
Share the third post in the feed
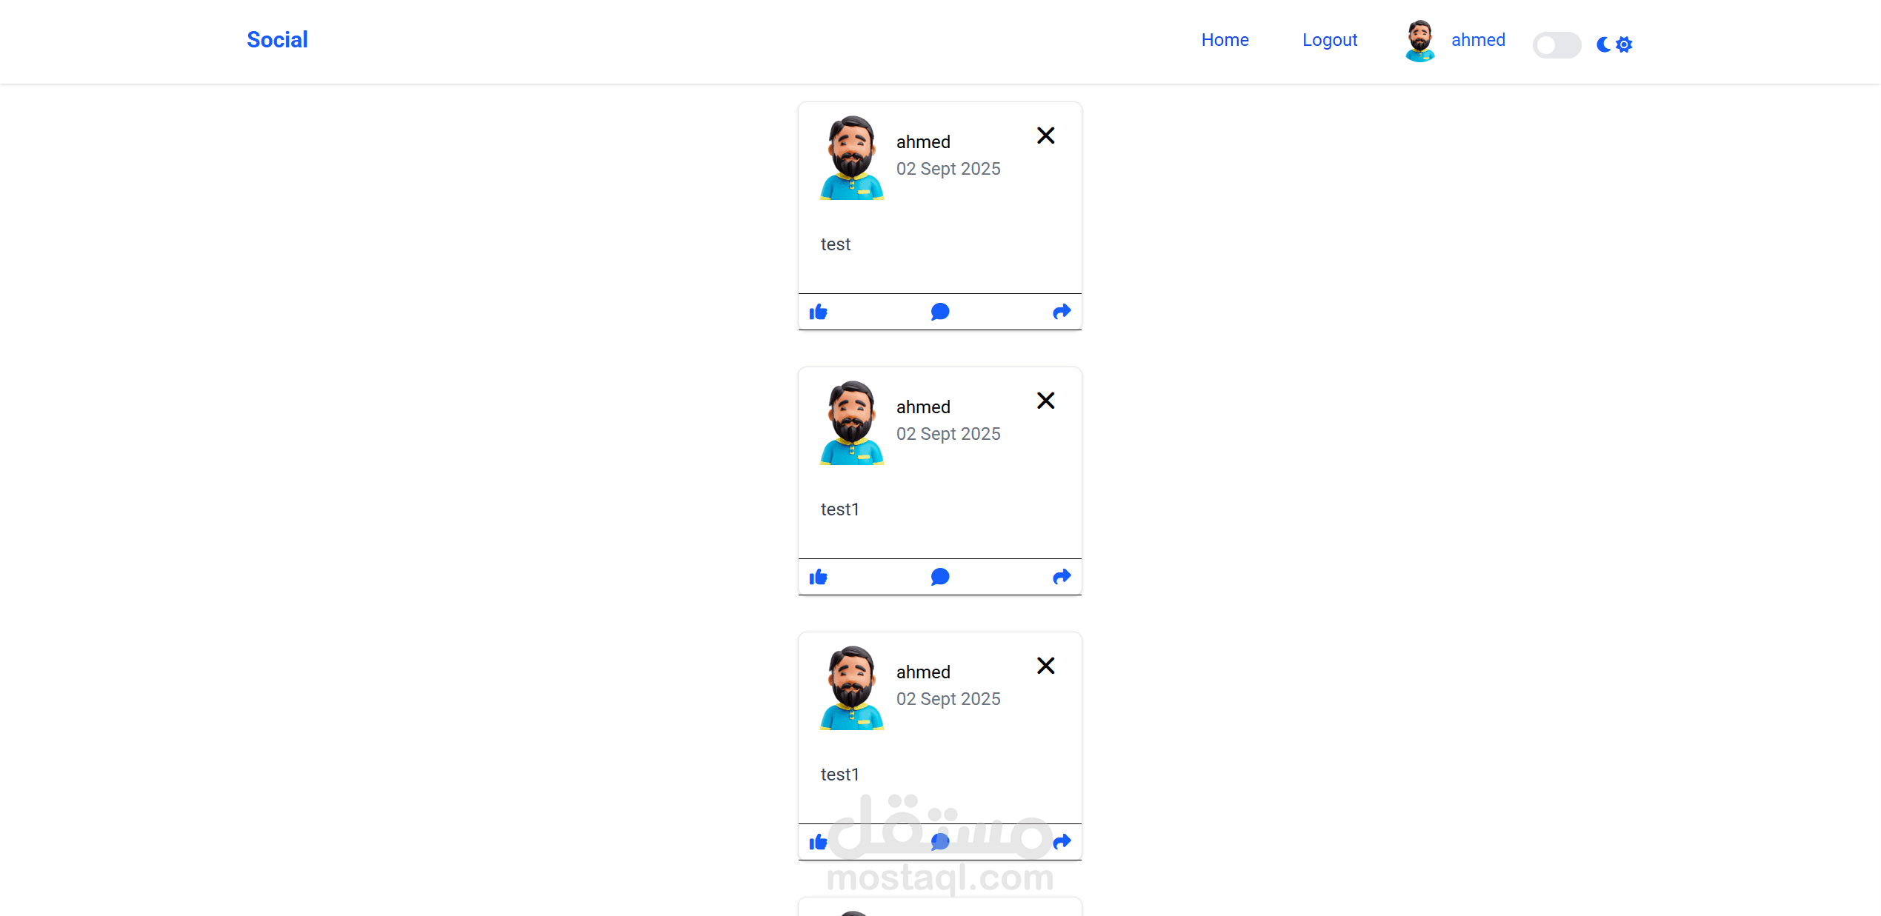[x=1062, y=842]
